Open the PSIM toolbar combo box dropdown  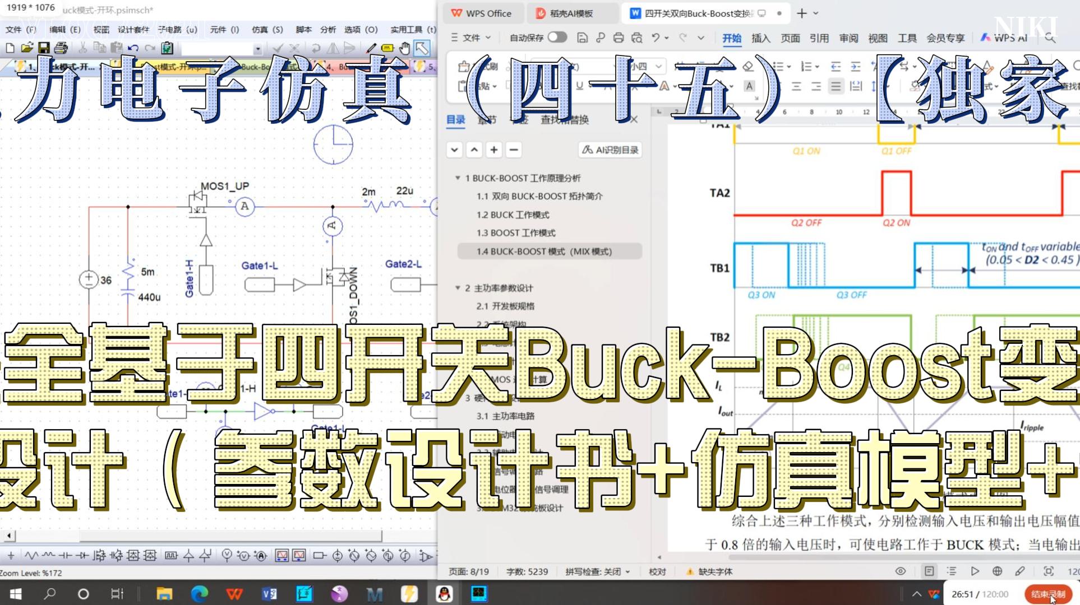257,49
